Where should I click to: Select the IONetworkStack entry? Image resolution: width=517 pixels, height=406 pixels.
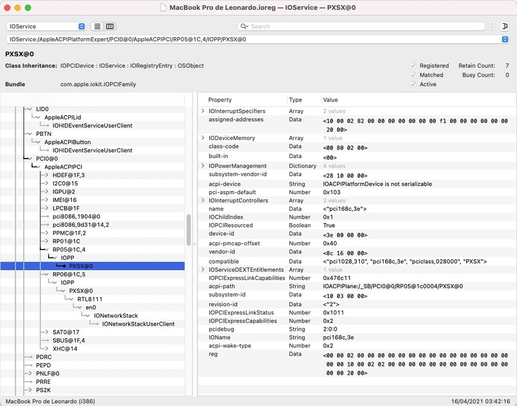[x=116, y=316]
